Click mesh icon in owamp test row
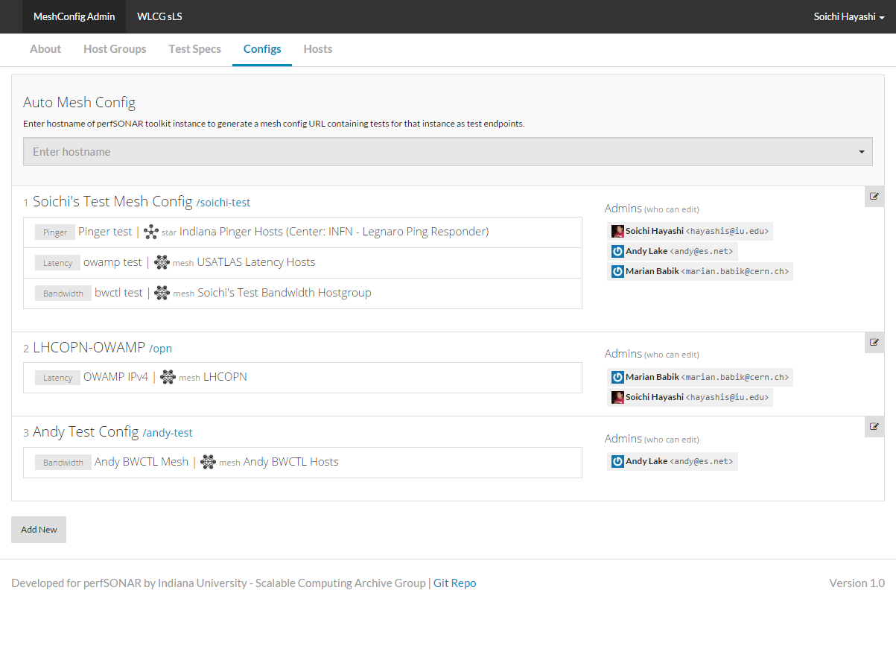896x669 pixels. [162, 262]
